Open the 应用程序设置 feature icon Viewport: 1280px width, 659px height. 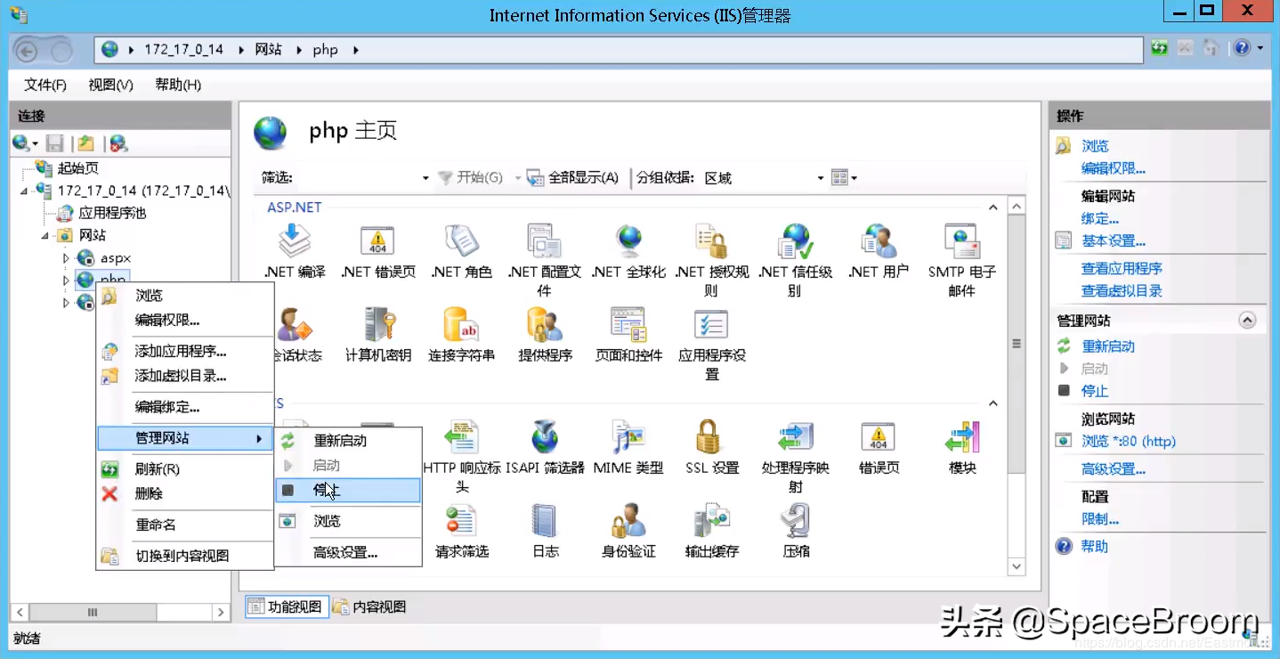click(711, 324)
